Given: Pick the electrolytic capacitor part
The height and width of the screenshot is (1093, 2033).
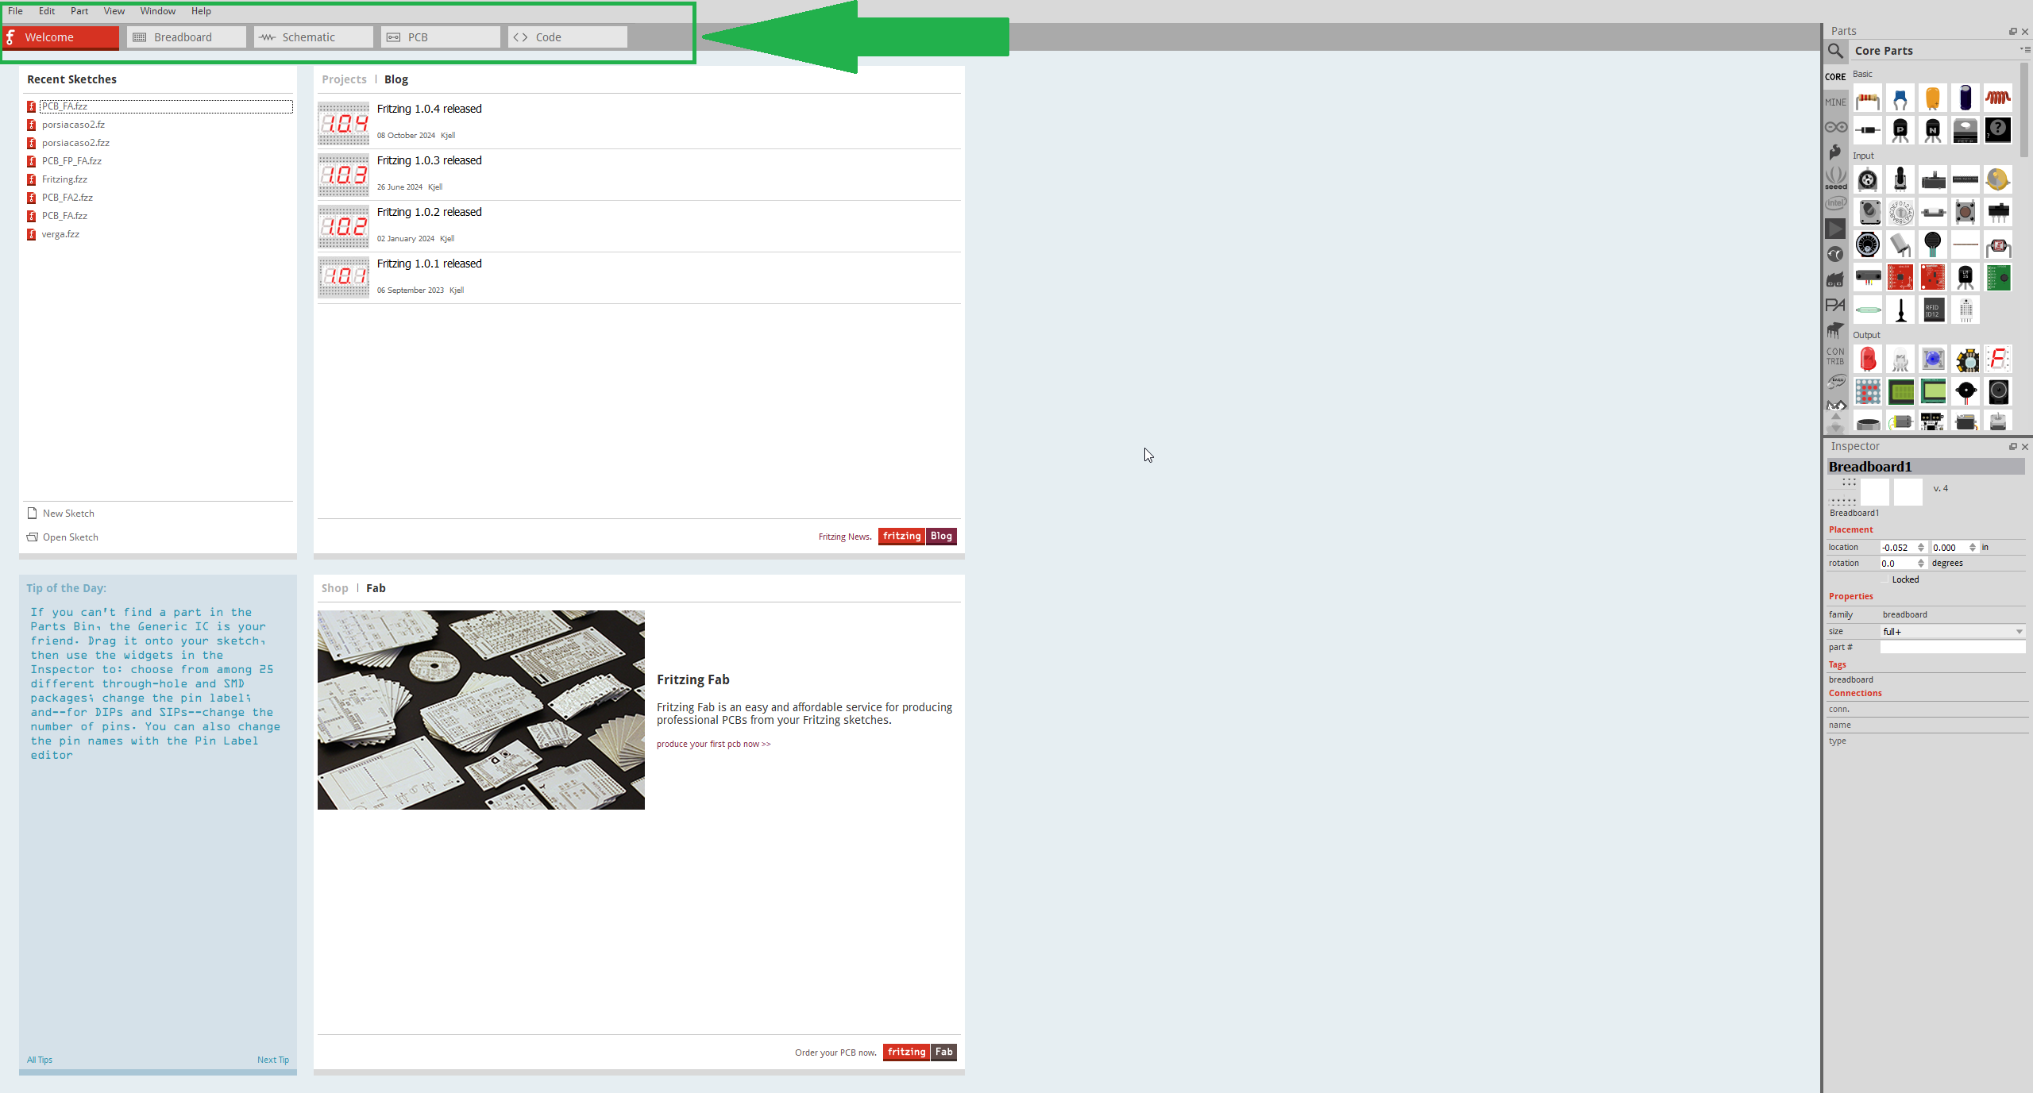Looking at the screenshot, I should coord(1965,98).
